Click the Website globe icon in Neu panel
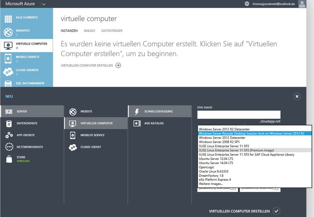This screenshot has height=217, width=314. 73,112
